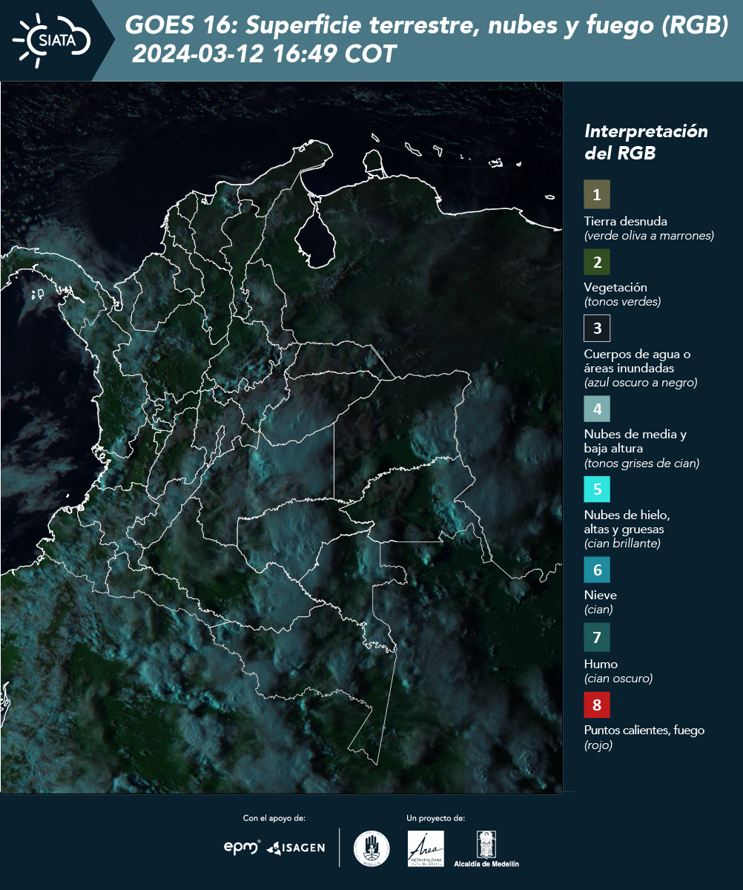Click the 'Con el apoyo de:' caption
743x890 pixels.
pos(274,818)
